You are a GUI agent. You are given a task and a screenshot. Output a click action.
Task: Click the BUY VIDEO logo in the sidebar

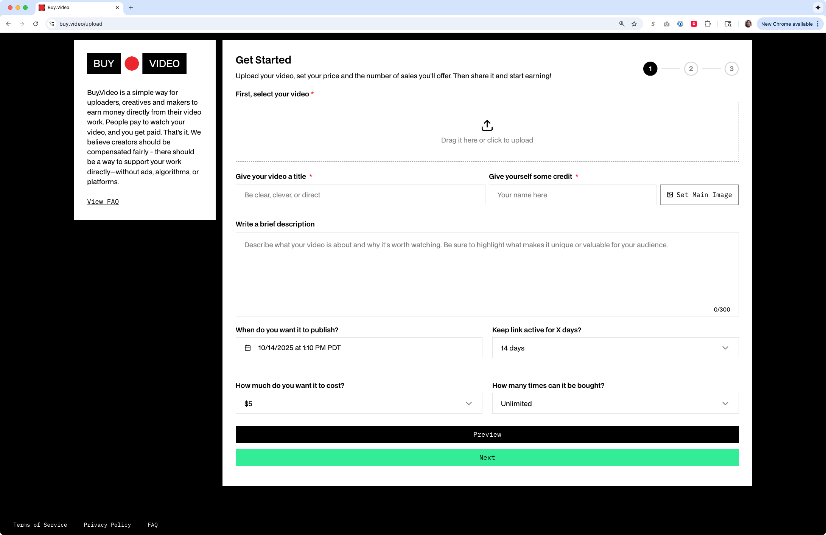pyautogui.click(x=137, y=64)
